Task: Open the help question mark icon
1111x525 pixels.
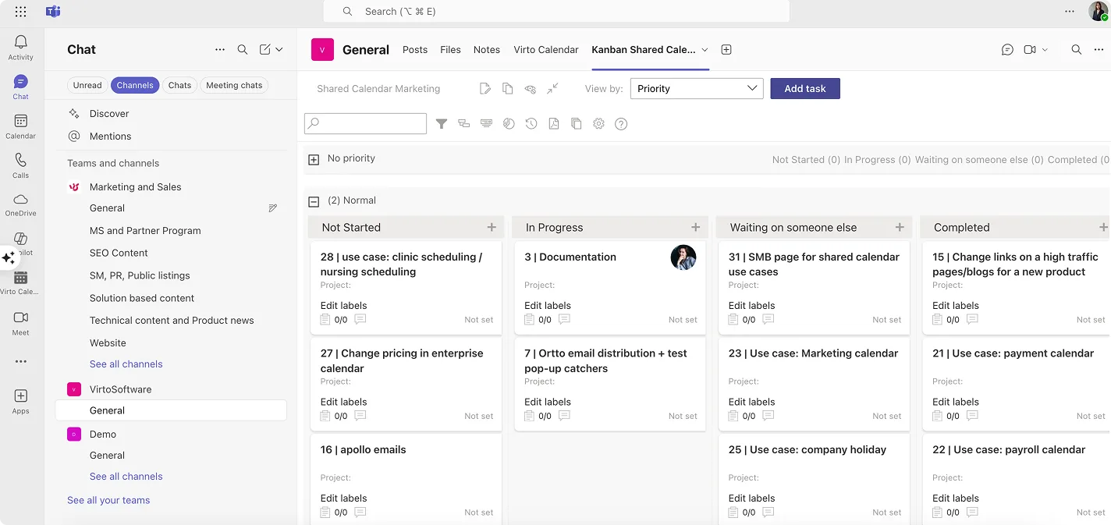Action: (621, 123)
